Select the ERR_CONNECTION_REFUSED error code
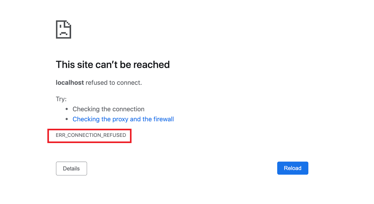Image resolution: width=374 pixels, height=204 pixels. coord(89,135)
